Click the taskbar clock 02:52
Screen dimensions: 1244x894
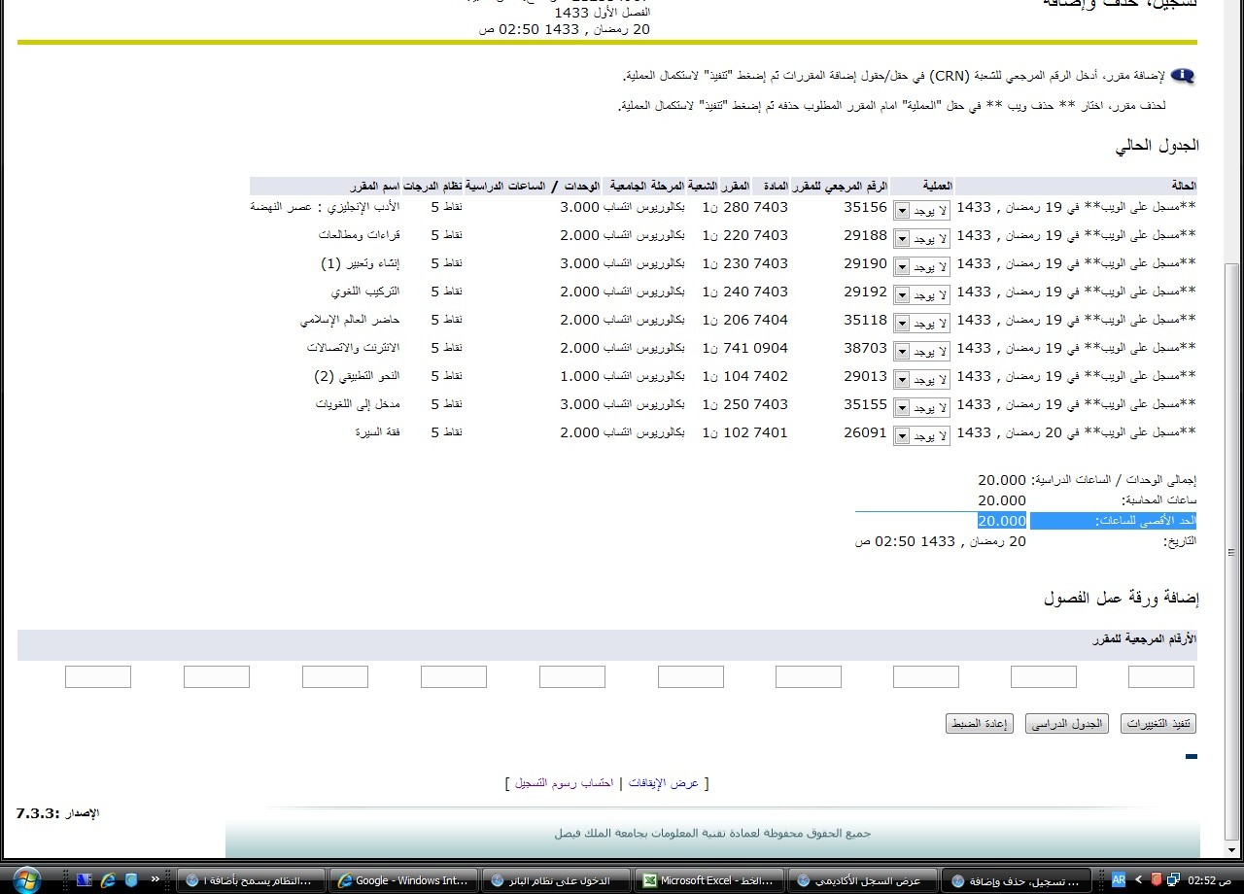[1210, 880]
